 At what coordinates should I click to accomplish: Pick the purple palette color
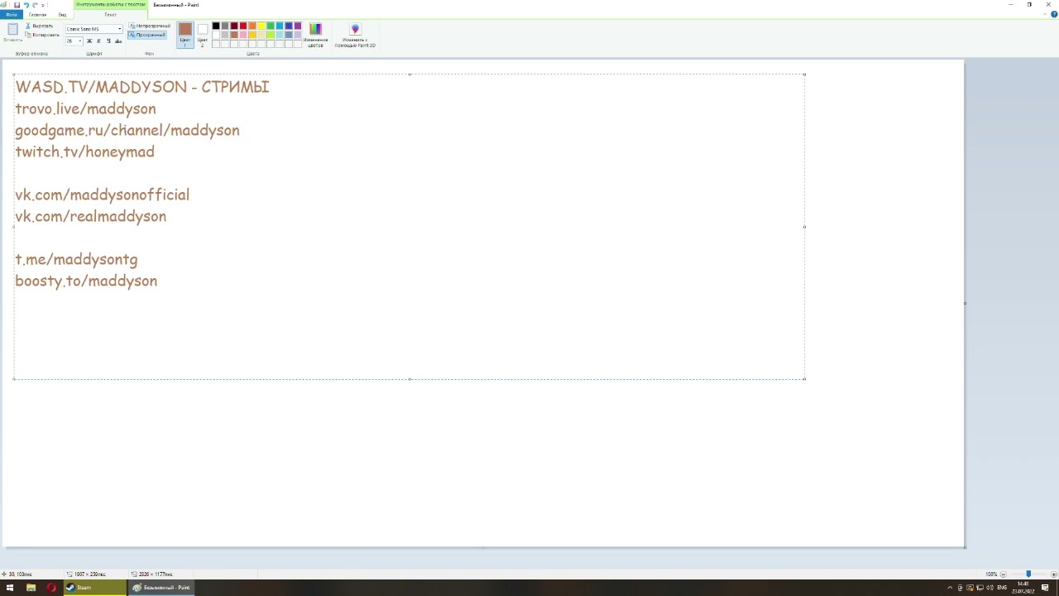click(298, 26)
